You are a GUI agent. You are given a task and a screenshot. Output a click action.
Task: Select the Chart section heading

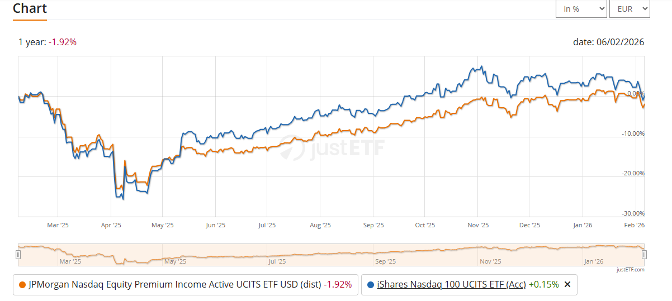(x=30, y=8)
